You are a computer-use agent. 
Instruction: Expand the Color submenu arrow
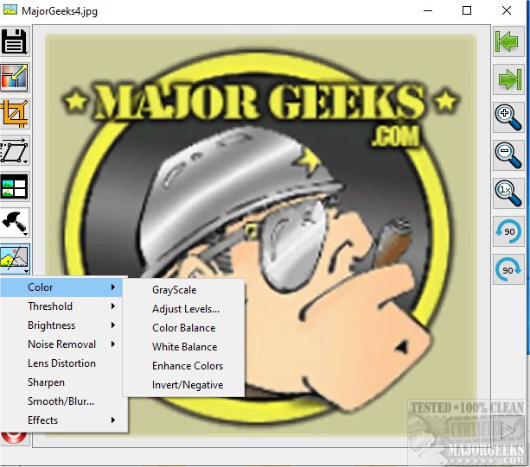[113, 287]
